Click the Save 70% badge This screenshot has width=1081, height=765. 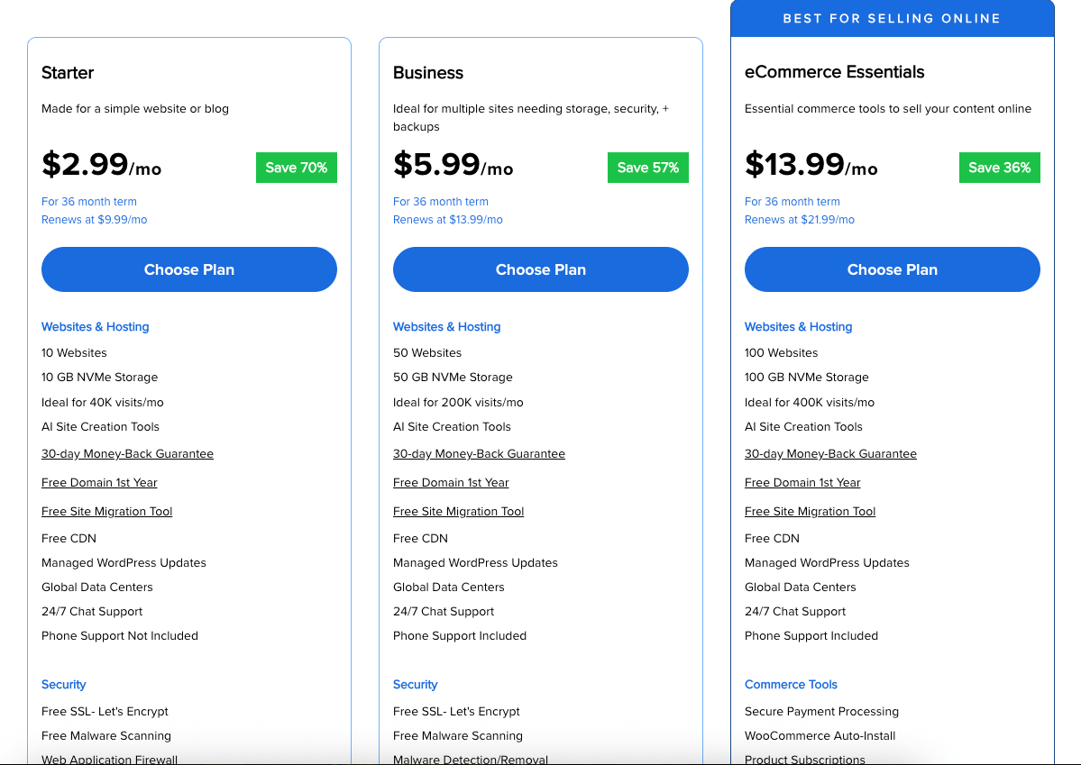point(296,168)
